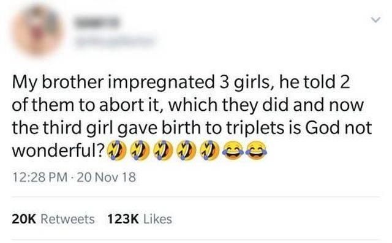Open the 20 Nov 18 date
This screenshot has height=243, width=392.
(x=107, y=178)
